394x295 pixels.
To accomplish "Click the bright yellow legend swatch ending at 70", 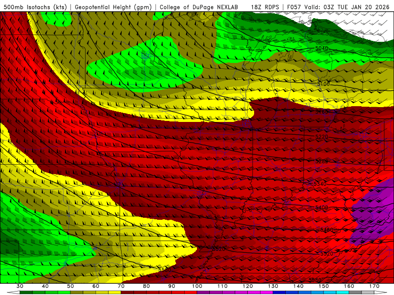I will (x=115, y=293).
